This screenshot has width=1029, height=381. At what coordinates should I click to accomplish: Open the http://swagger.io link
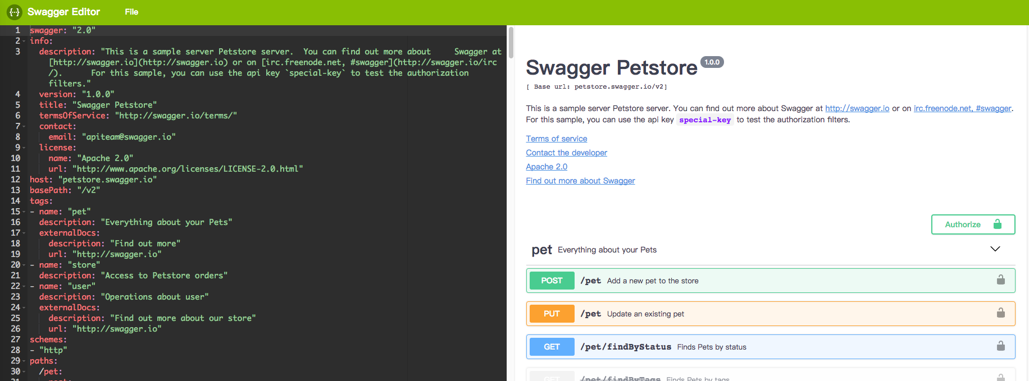point(857,108)
